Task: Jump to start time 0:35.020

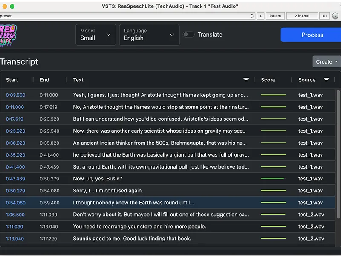Action: coord(15,155)
